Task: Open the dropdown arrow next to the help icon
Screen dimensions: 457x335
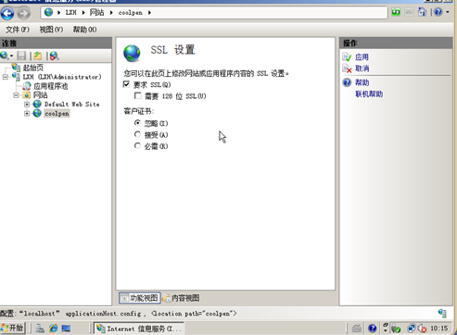Action: 448,12
